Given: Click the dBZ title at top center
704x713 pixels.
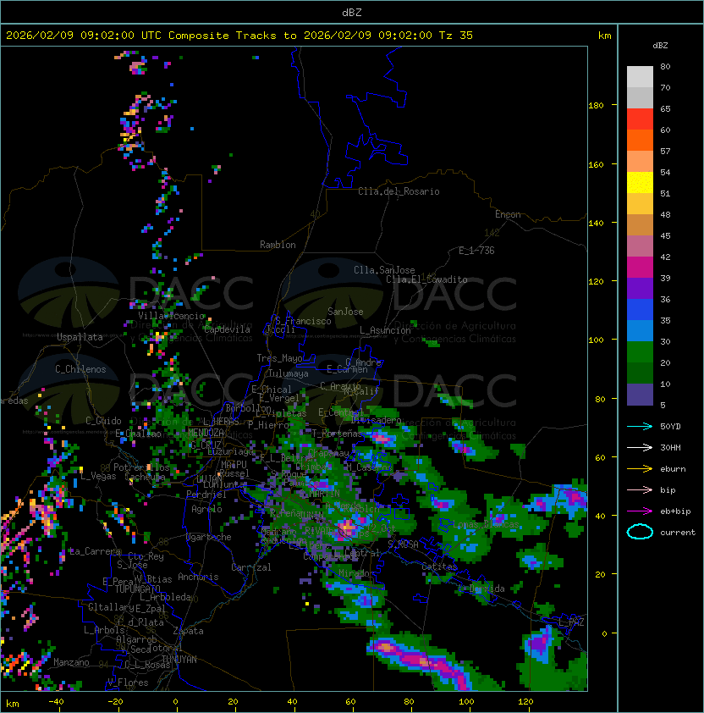Looking at the screenshot, I should click(x=351, y=12).
